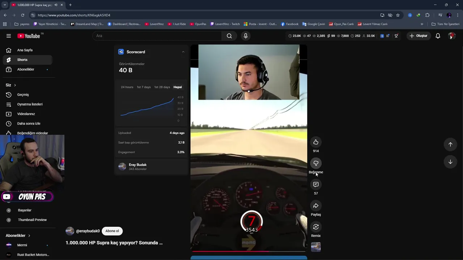The width and height of the screenshot is (463, 260).
Task: Seek on the short's red progress bar
Action: tap(249, 251)
